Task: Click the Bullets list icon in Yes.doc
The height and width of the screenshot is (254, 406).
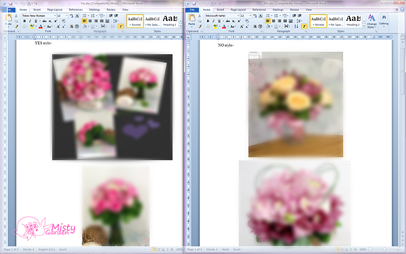Action: [x=85, y=16]
